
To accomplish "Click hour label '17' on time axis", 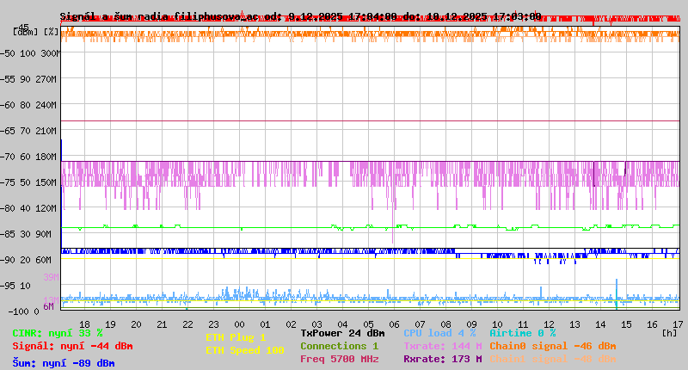I will pyautogui.click(x=678, y=324).
